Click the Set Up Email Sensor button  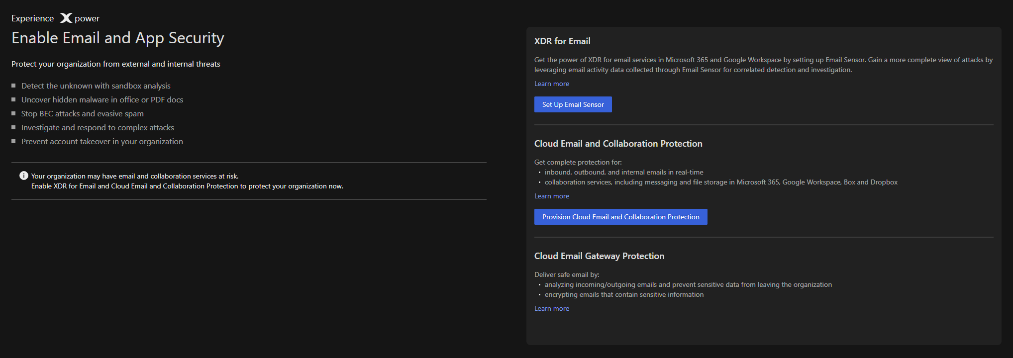pos(573,104)
